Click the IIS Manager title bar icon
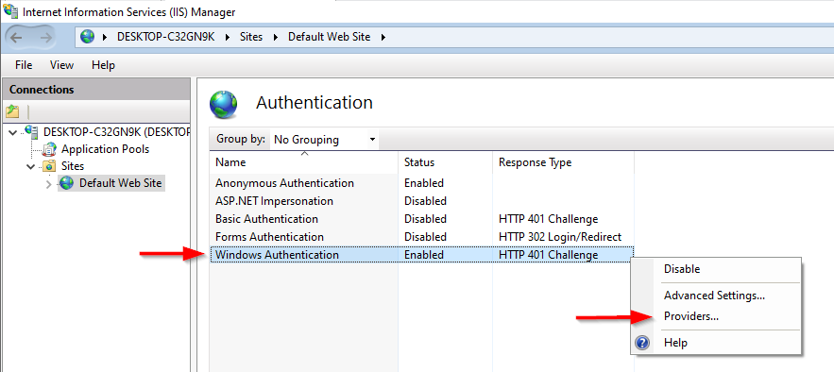Viewport: 834px width, 372px height. tap(10, 11)
